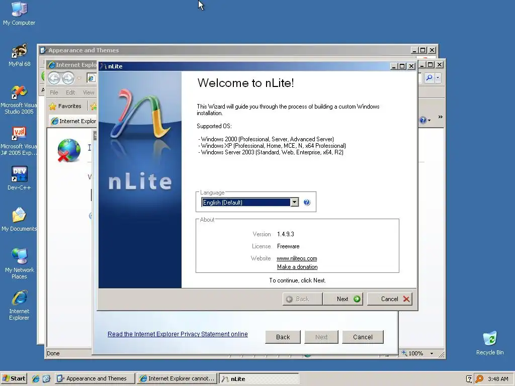Click the add-to-favorites star icon in IE
Viewport: 515px width, 386px height.
[93, 106]
